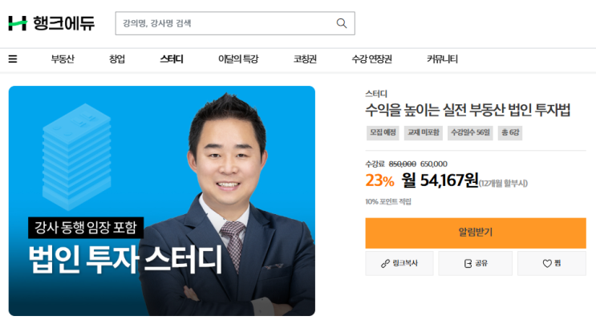Click the 법인 투자 스터디 course thumbnail

click(162, 200)
